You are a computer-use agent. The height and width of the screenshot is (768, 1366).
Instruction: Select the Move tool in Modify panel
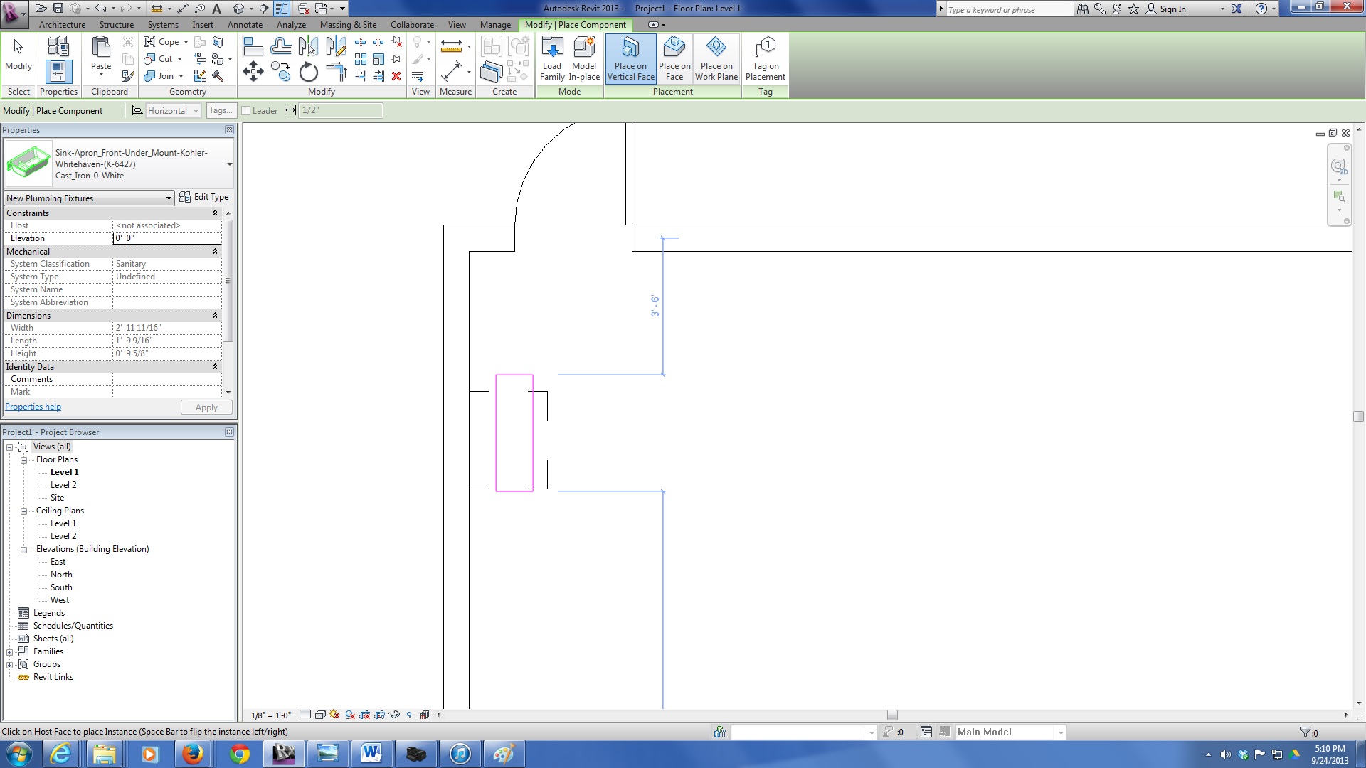[x=253, y=71]
